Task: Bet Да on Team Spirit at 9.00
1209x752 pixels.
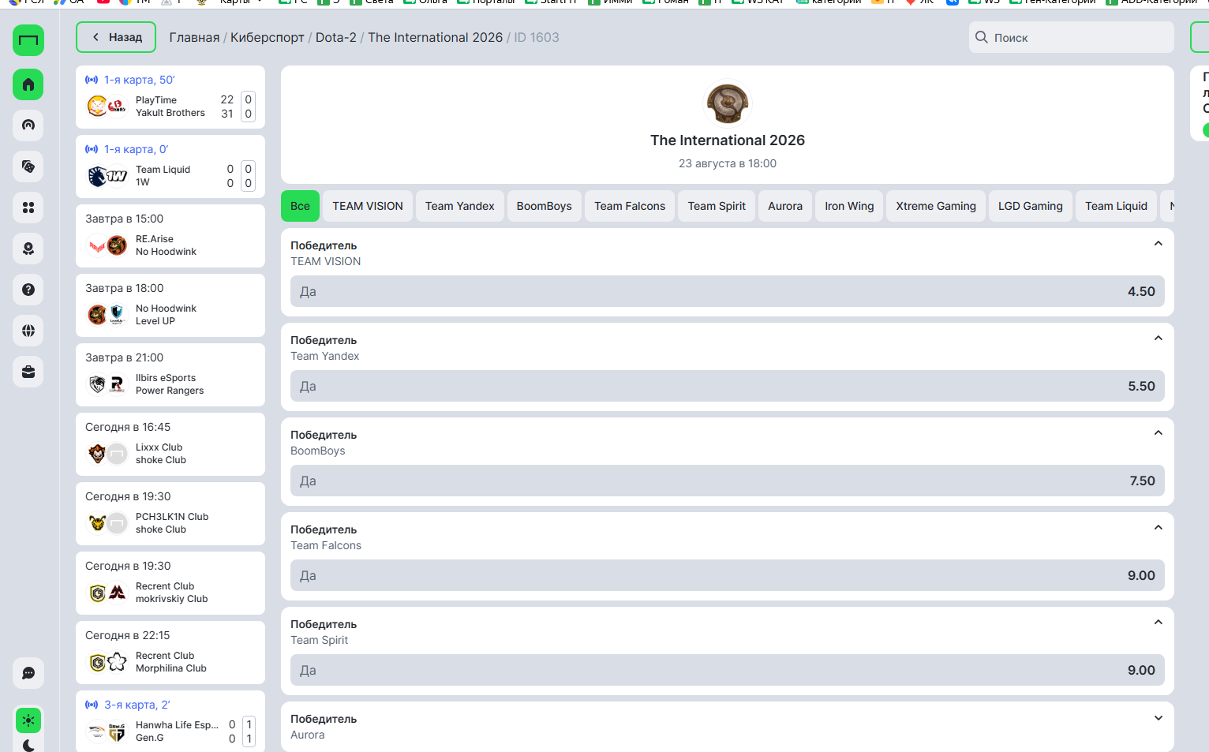Action: (x=728, y=670)
